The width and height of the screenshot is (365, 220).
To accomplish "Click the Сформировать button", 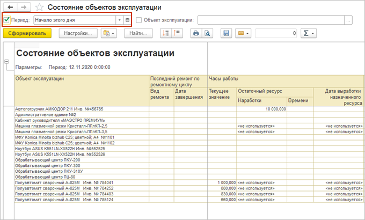I will (x=27, y=33).
